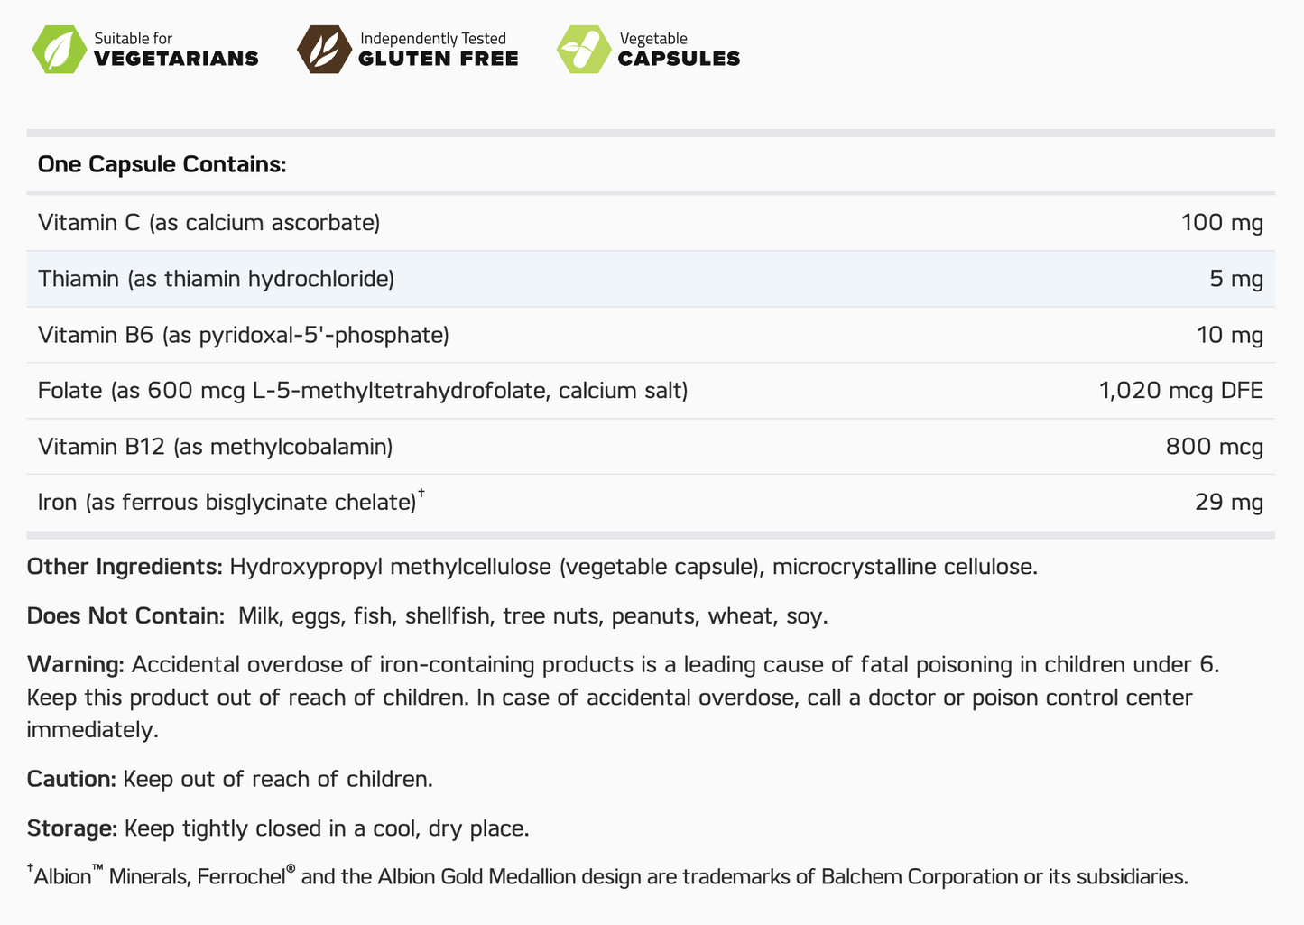Click the 'Other Ingredients:' label
This screenshot has height=925, width=1304.
click(x=125, y=567)
